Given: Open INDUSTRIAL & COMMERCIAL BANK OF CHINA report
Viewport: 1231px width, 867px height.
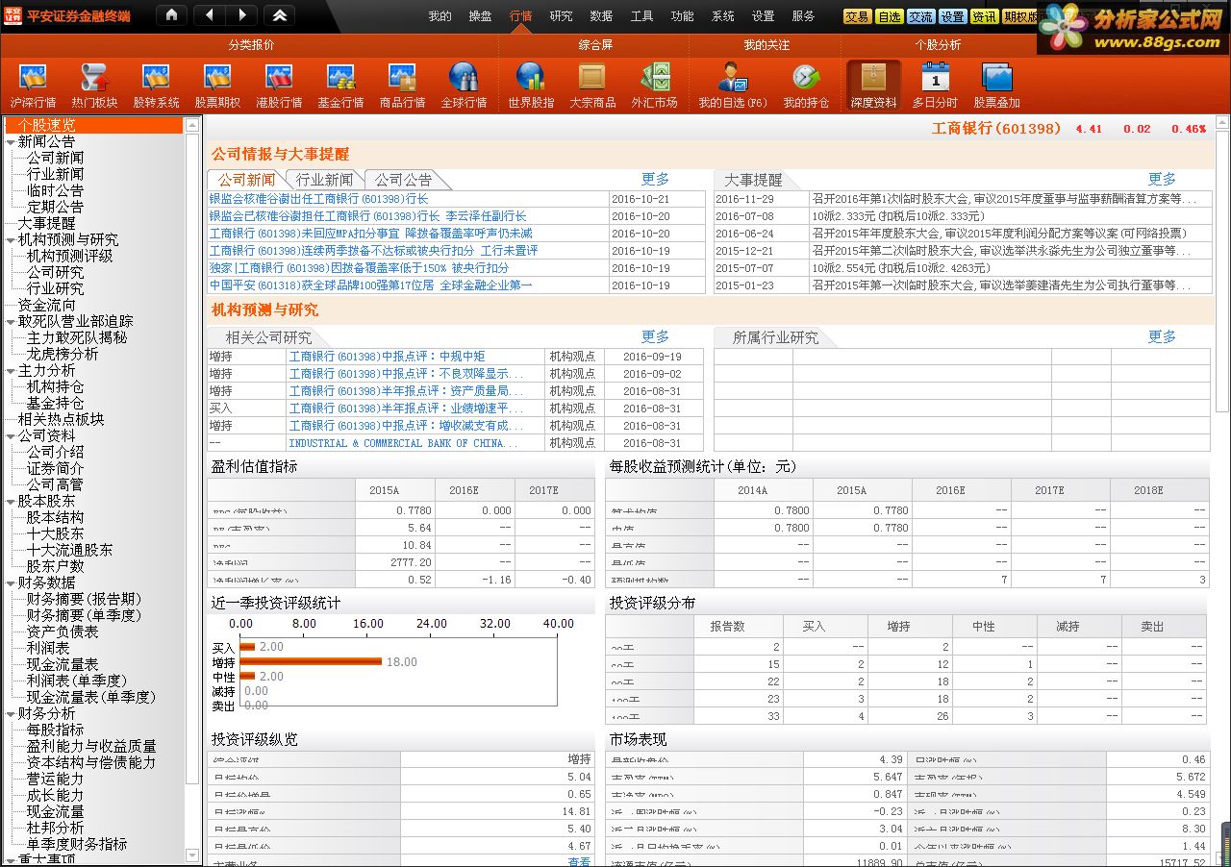Looking at the screenshot, I should click(x=403, y=443).
